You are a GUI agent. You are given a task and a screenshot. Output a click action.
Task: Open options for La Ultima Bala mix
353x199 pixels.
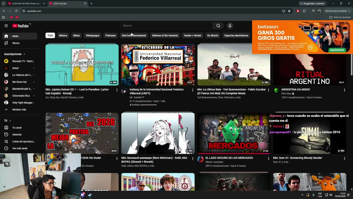[269, 90]
